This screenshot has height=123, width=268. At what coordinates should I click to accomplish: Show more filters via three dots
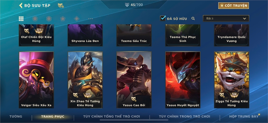[91, 19]
